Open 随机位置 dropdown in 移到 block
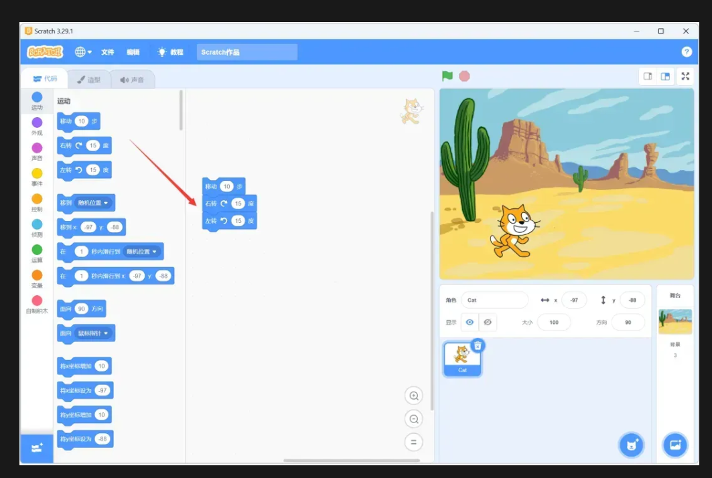This screenshot has height=478, width=712. click(x=93, y=203)
